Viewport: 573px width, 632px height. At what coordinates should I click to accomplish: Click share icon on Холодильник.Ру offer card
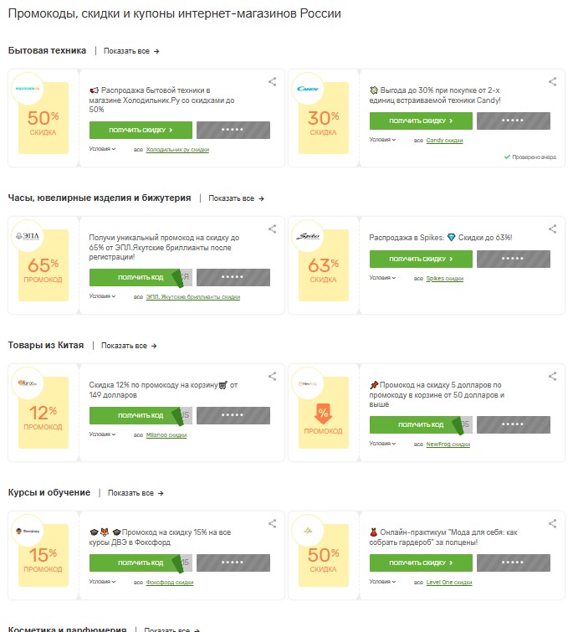point(273,82)
